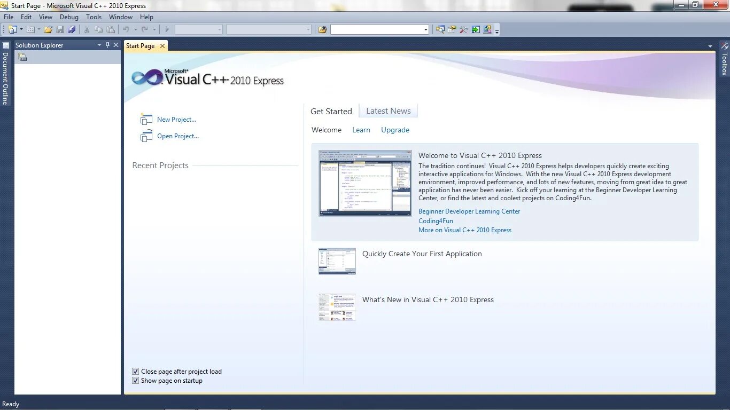Select the Learn sub-tab
Viewport: 730px width, 410px height.
(x=361, y=130)
